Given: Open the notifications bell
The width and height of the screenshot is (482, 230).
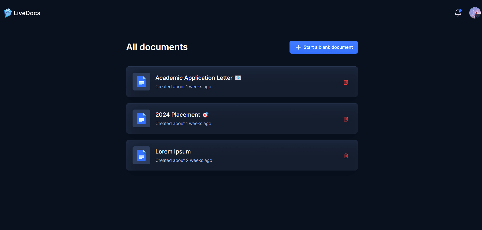Looking at the screenshot, I should (x=458, y=13).
